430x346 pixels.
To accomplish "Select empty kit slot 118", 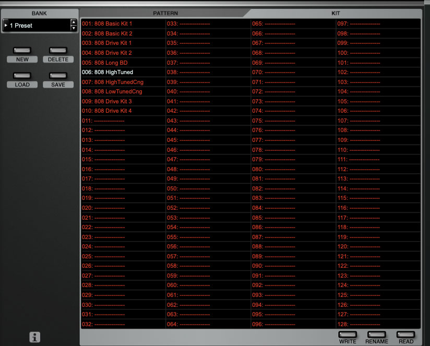I will point(378,227).
